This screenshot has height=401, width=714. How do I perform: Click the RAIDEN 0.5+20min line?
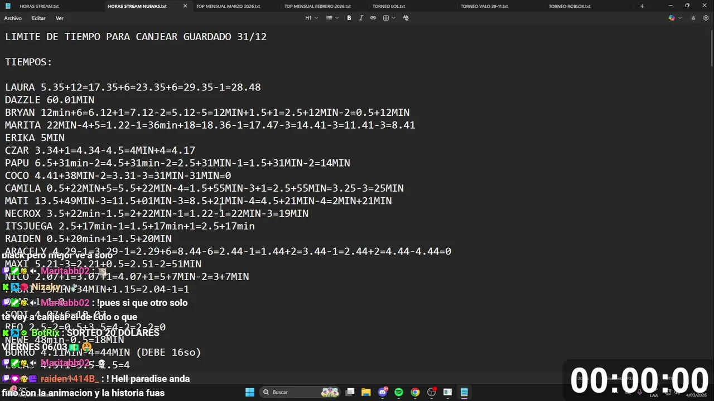tap(88, 239)
